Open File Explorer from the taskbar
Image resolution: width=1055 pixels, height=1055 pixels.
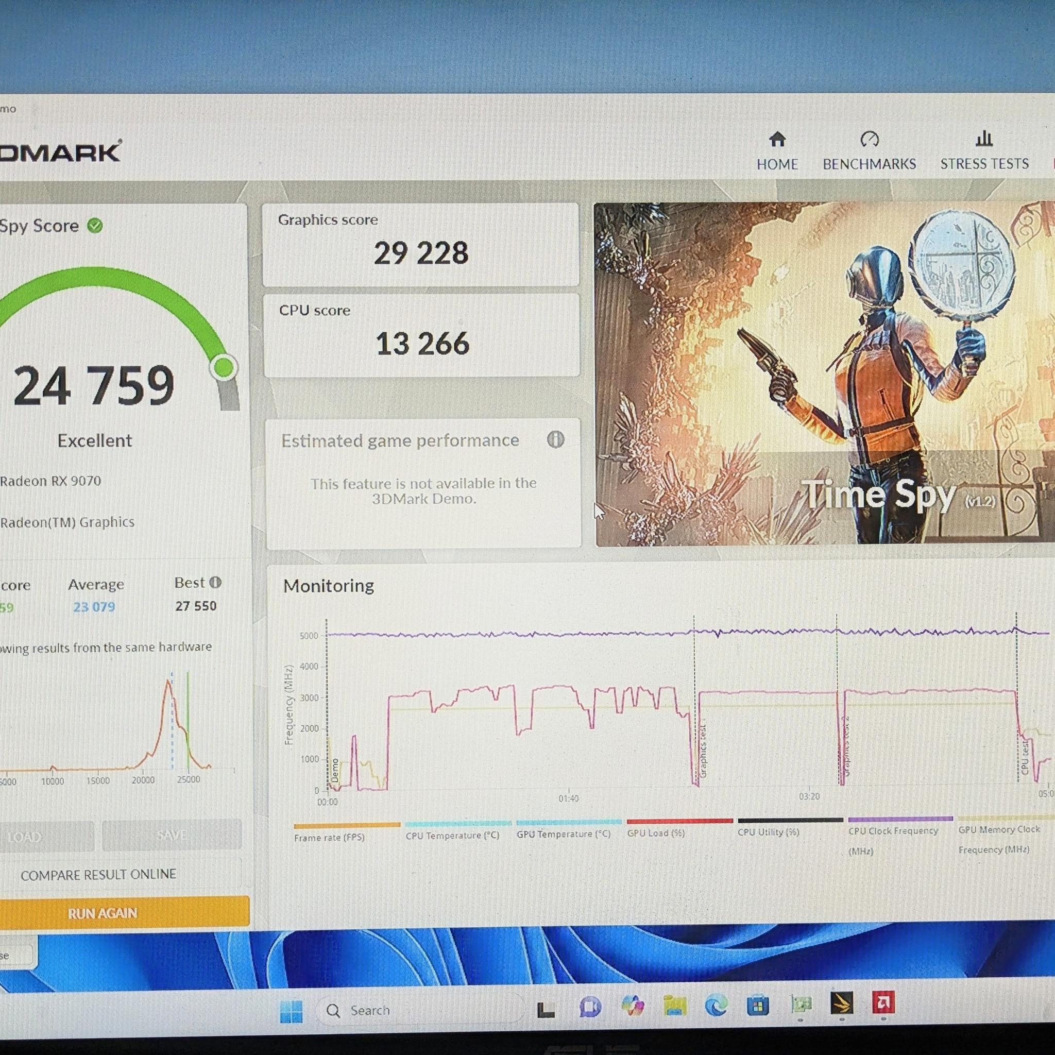675,1006
